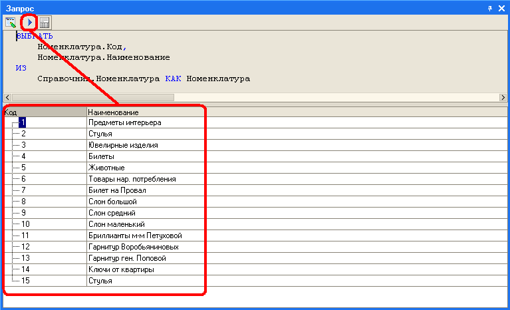Image resolution: width=510 pixels, height=310 pixels.
Task: Open the query constructor icon
Action: (x=11, y=23)
